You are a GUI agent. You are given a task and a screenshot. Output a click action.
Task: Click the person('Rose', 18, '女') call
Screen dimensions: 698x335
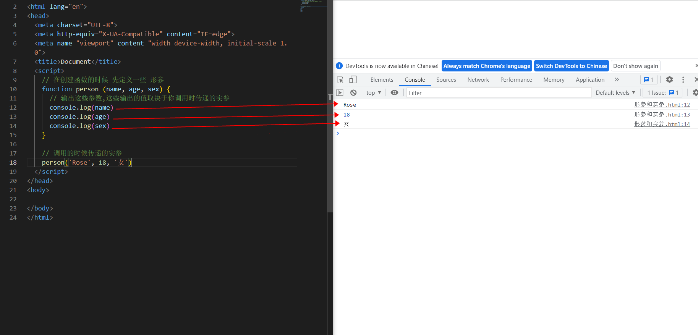(x=87, y=162)
